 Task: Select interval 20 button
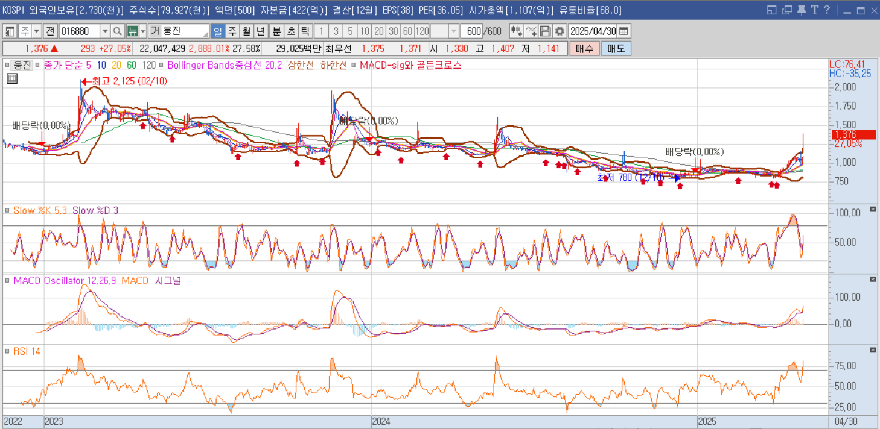(x=378, y=31)
